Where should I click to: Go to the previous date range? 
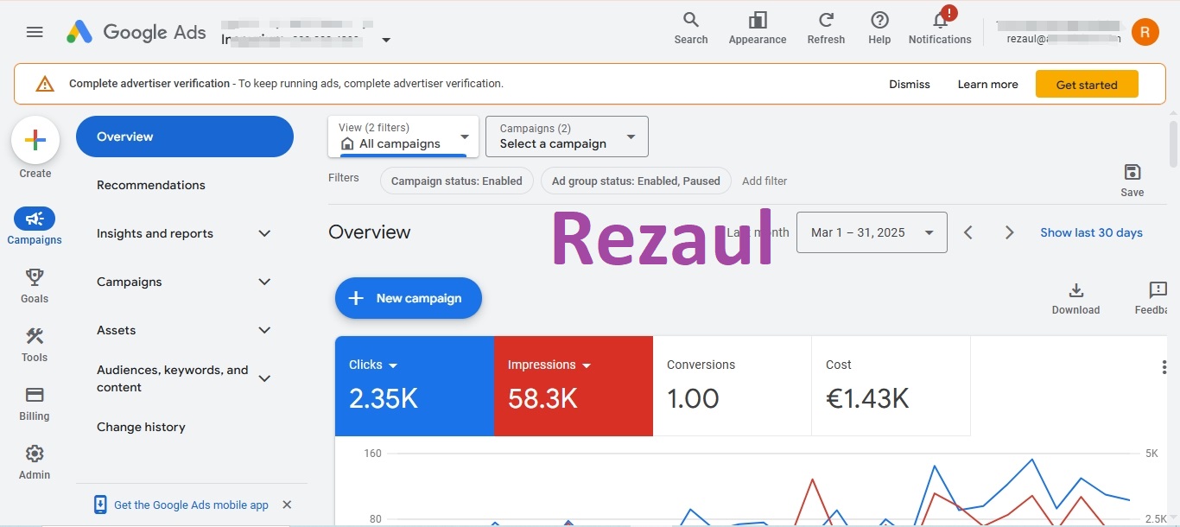[x=968, y=232]
